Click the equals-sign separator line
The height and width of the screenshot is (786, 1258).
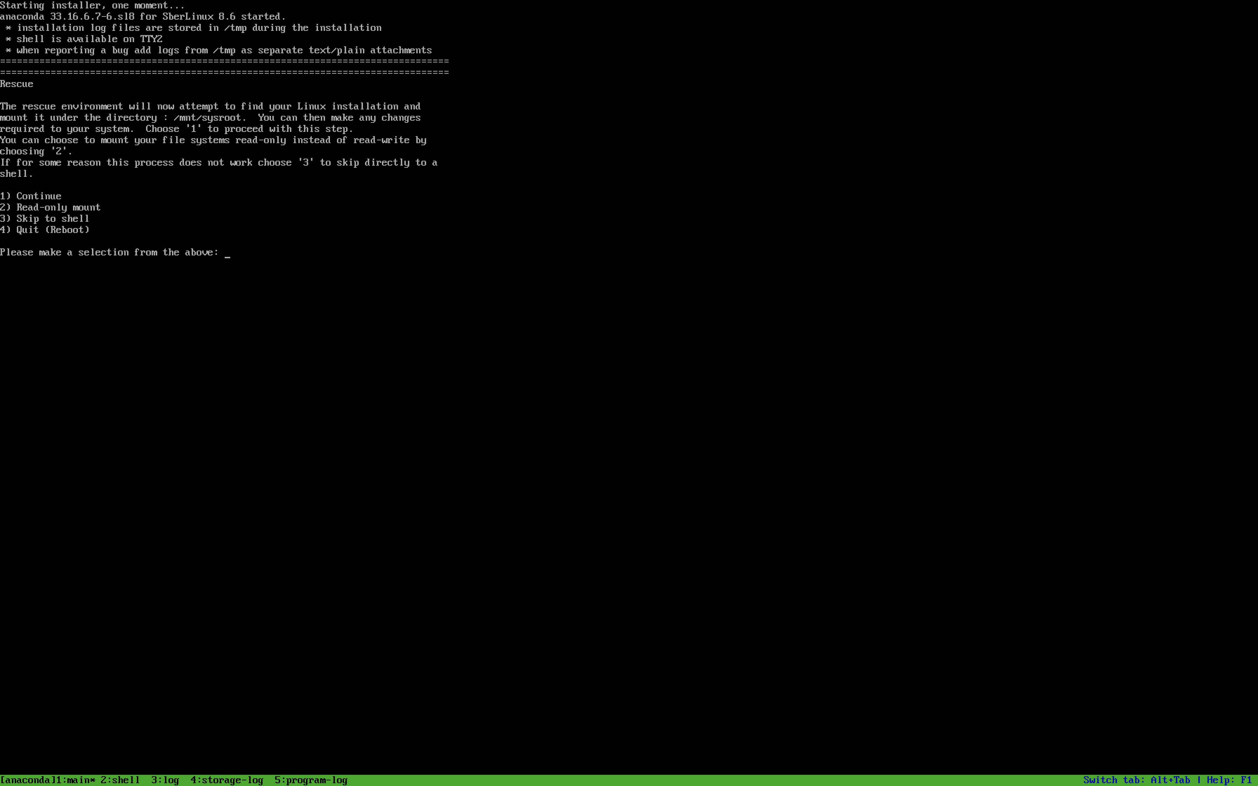click(224, 61)
